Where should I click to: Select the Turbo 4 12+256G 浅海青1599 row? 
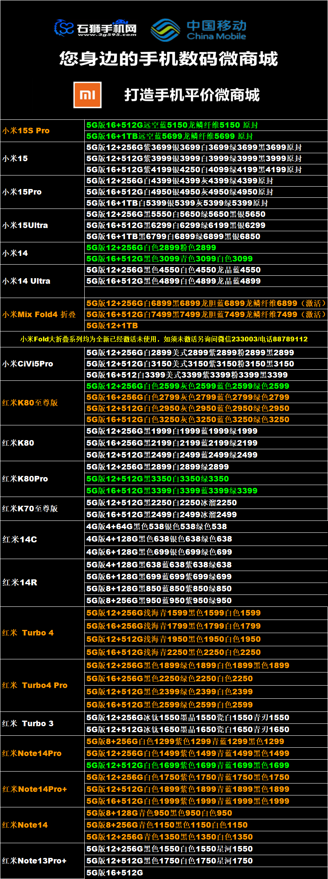click(x=206, y=613)
